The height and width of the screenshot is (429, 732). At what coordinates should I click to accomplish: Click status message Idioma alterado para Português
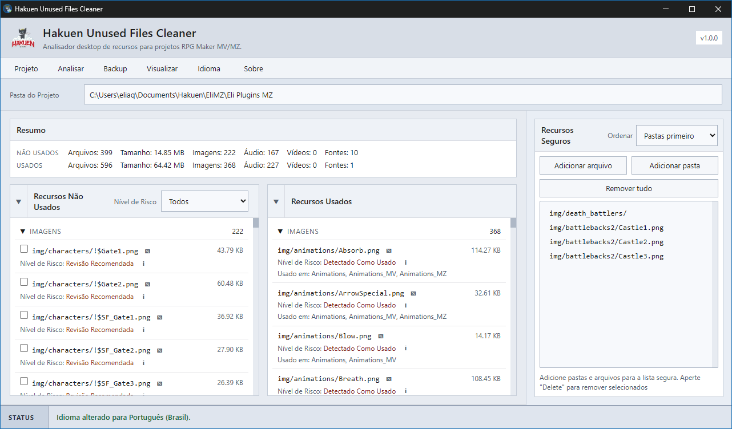pos(123,418)
